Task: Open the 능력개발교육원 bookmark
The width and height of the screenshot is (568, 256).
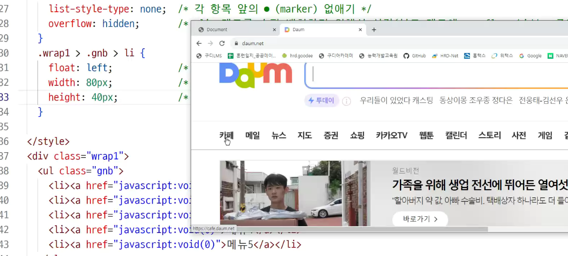Action: [378, 56]
